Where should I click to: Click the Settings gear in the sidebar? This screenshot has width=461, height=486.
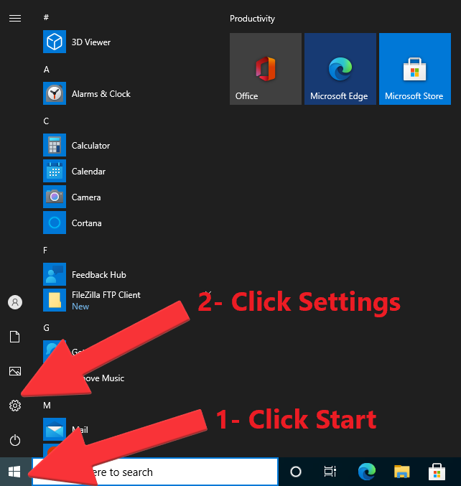coord(14,406)
